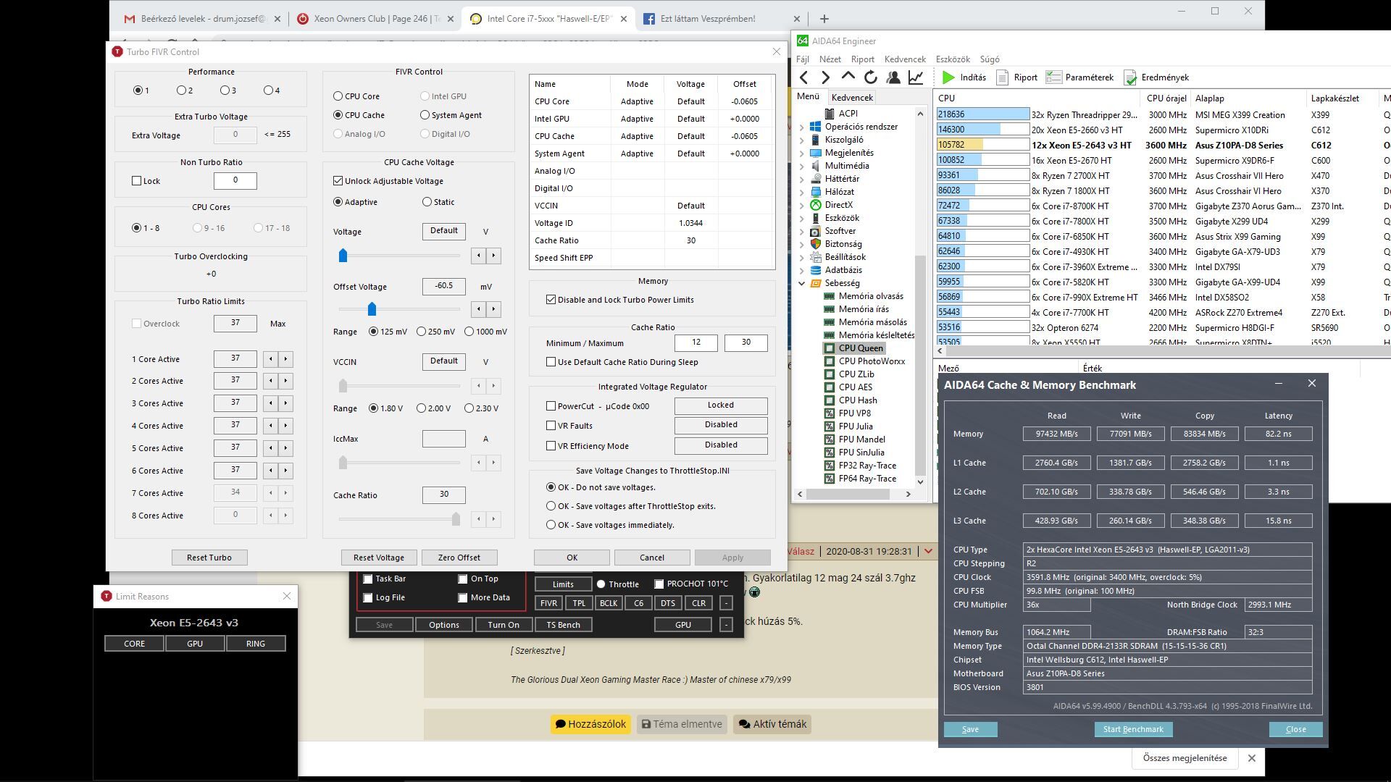Select DirectX tree item icon
1391x782 pixels.
click(x=816, y=205)
